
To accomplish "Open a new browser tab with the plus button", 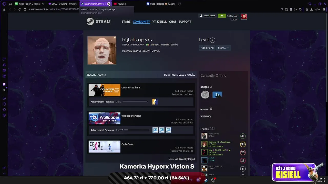I will coord(180,4).
